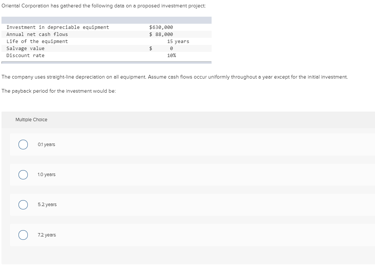Click the $630,000 investment value
Image resolution: width=375 pixels, height=265 pixels.
[160, 27]
